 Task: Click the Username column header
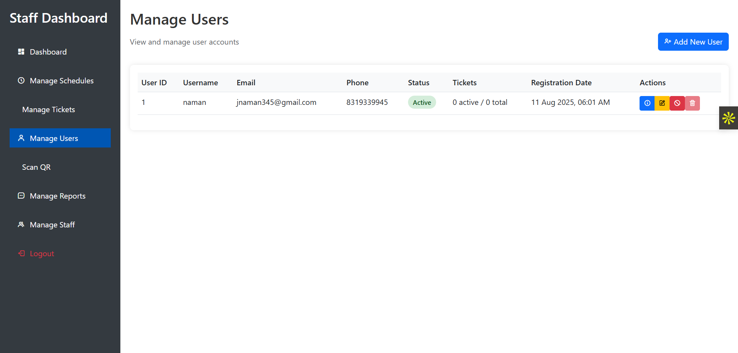(x=200, y=83)
